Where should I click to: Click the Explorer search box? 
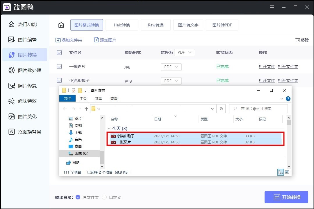point(258,109)
